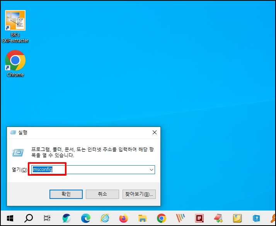Launch Chrome from the taskbar

(162, 218)
